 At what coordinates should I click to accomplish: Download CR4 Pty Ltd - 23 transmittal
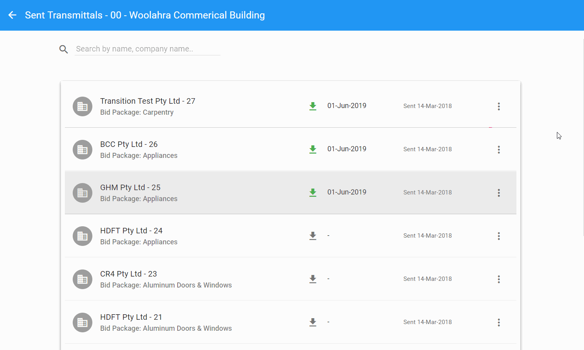tap(313, 279)
